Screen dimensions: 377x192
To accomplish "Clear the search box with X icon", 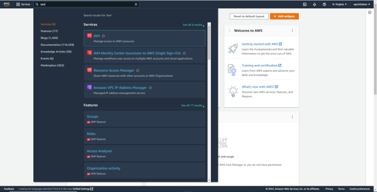I will click(x=136, y=4).
